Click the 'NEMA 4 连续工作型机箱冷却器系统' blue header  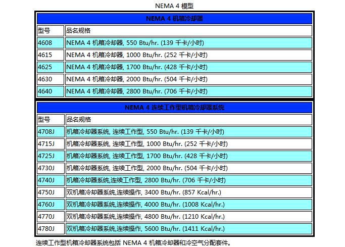[174, 108]
